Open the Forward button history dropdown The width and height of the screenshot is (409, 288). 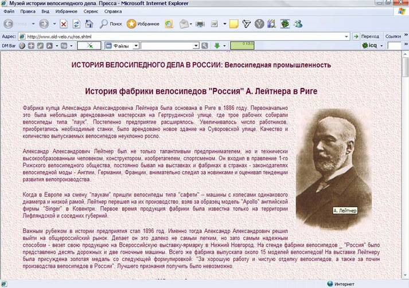54,24
